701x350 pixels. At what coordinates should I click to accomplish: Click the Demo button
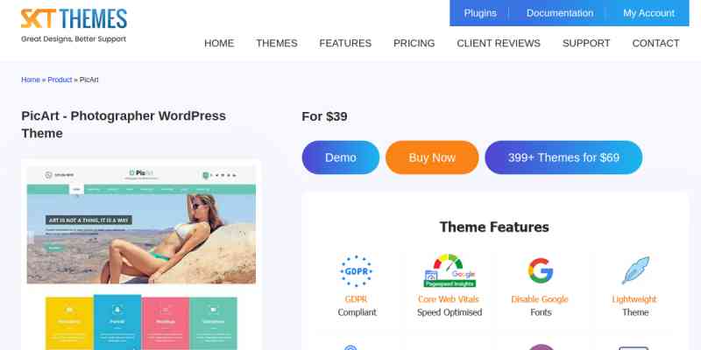coord(341,157)
